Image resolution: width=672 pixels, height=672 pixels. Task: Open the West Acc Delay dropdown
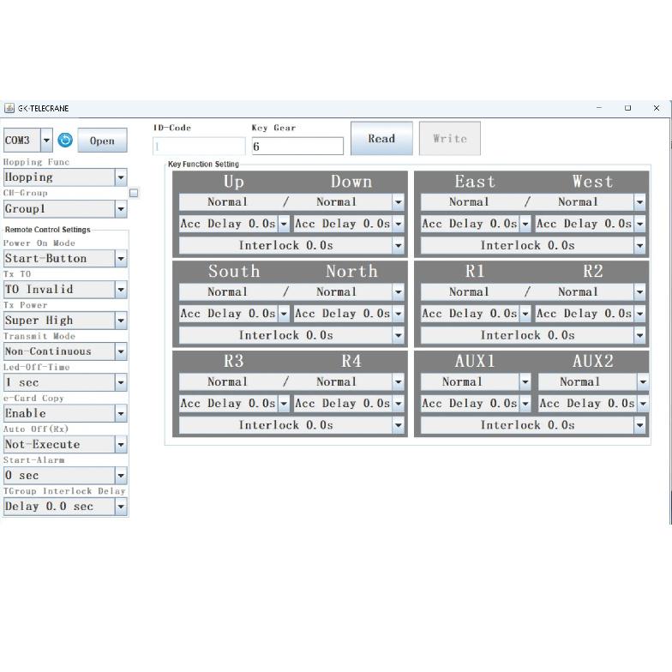(x=591, y=224)
